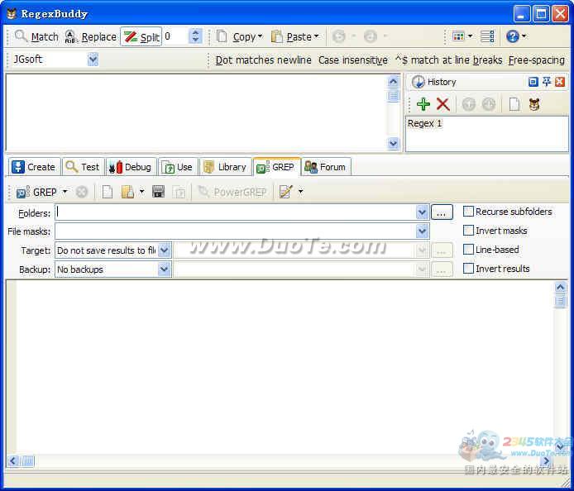The height and width of the screenshot is (491, 574).
Task: Maximize the History panel
Action: click(x=533, y=82)
